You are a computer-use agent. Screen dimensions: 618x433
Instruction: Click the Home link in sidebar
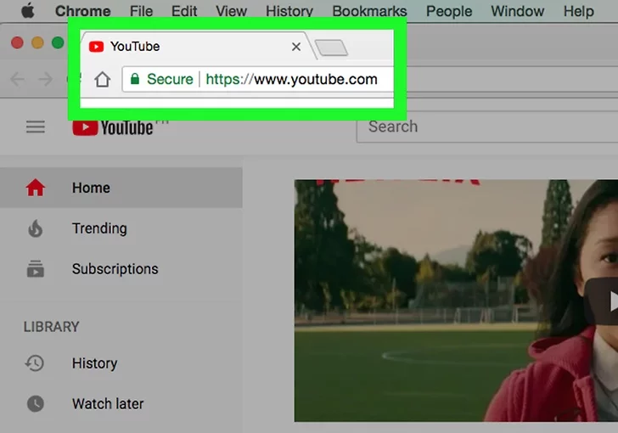91,188
